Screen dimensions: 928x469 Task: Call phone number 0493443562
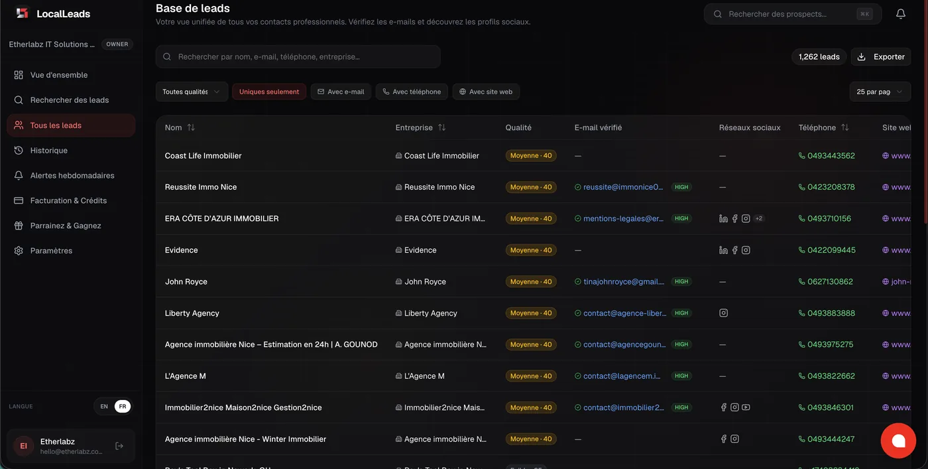831,156
